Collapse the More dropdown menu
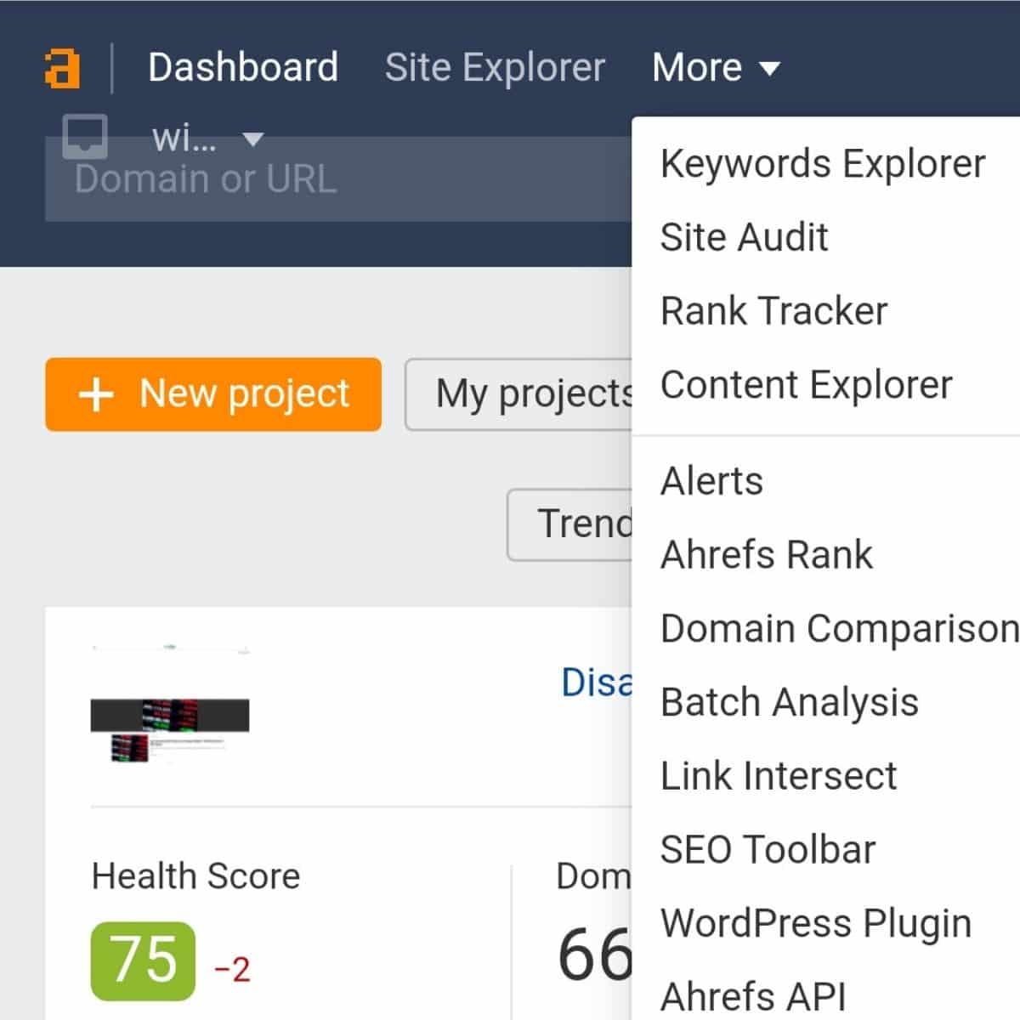The width and height of the screenshot is (1020, 1020). tap(716, 68)
